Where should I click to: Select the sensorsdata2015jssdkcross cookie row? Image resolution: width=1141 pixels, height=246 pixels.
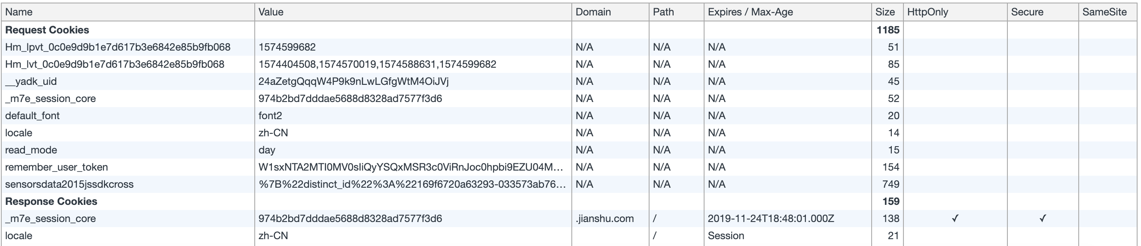(x=69, y=185)
